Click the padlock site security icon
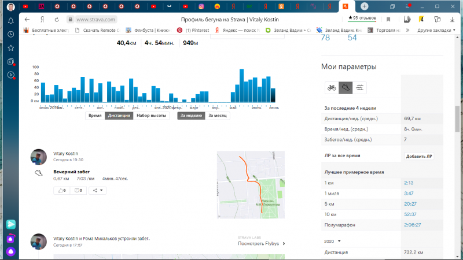This screenshot has width=463, height=260. (x=70, y=20)
